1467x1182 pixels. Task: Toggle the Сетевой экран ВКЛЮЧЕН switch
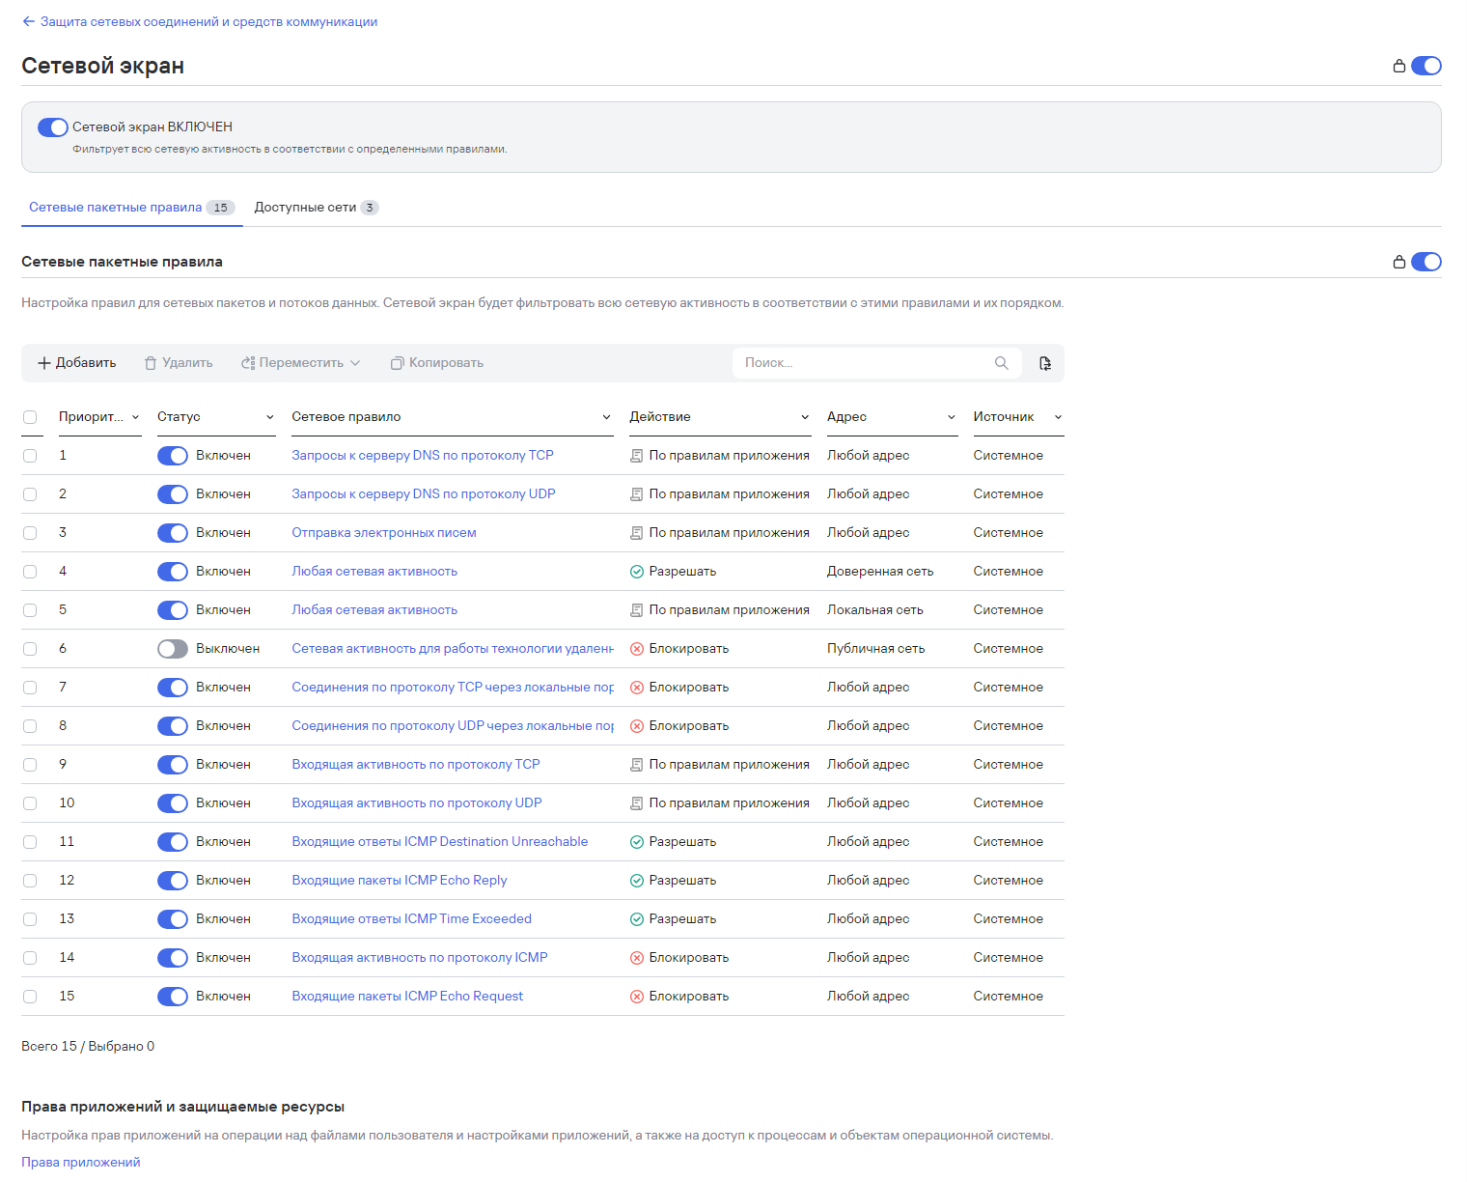(53, 127)
